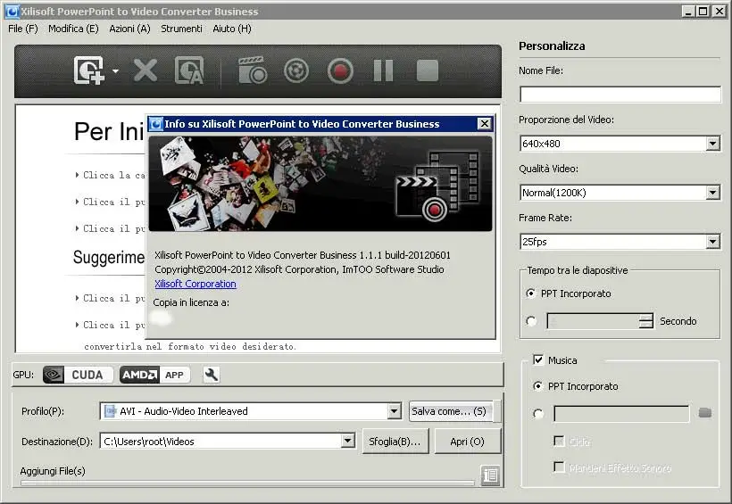This screenshot has height=504, width=732.
Task: Toggle the Musica checkbox
Action: point(538,359)
